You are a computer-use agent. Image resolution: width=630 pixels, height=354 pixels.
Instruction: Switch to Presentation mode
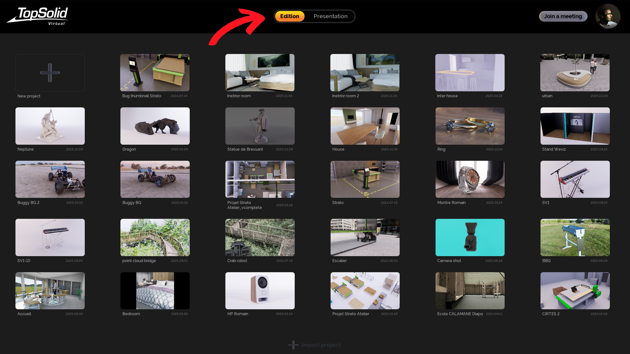[x=330, y=16]
